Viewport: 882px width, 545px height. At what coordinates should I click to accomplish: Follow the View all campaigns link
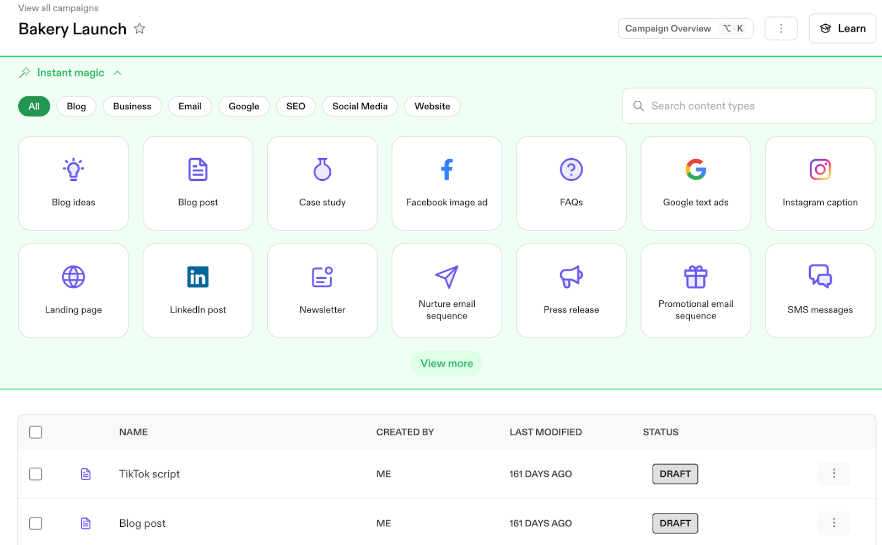pos(58,8)
